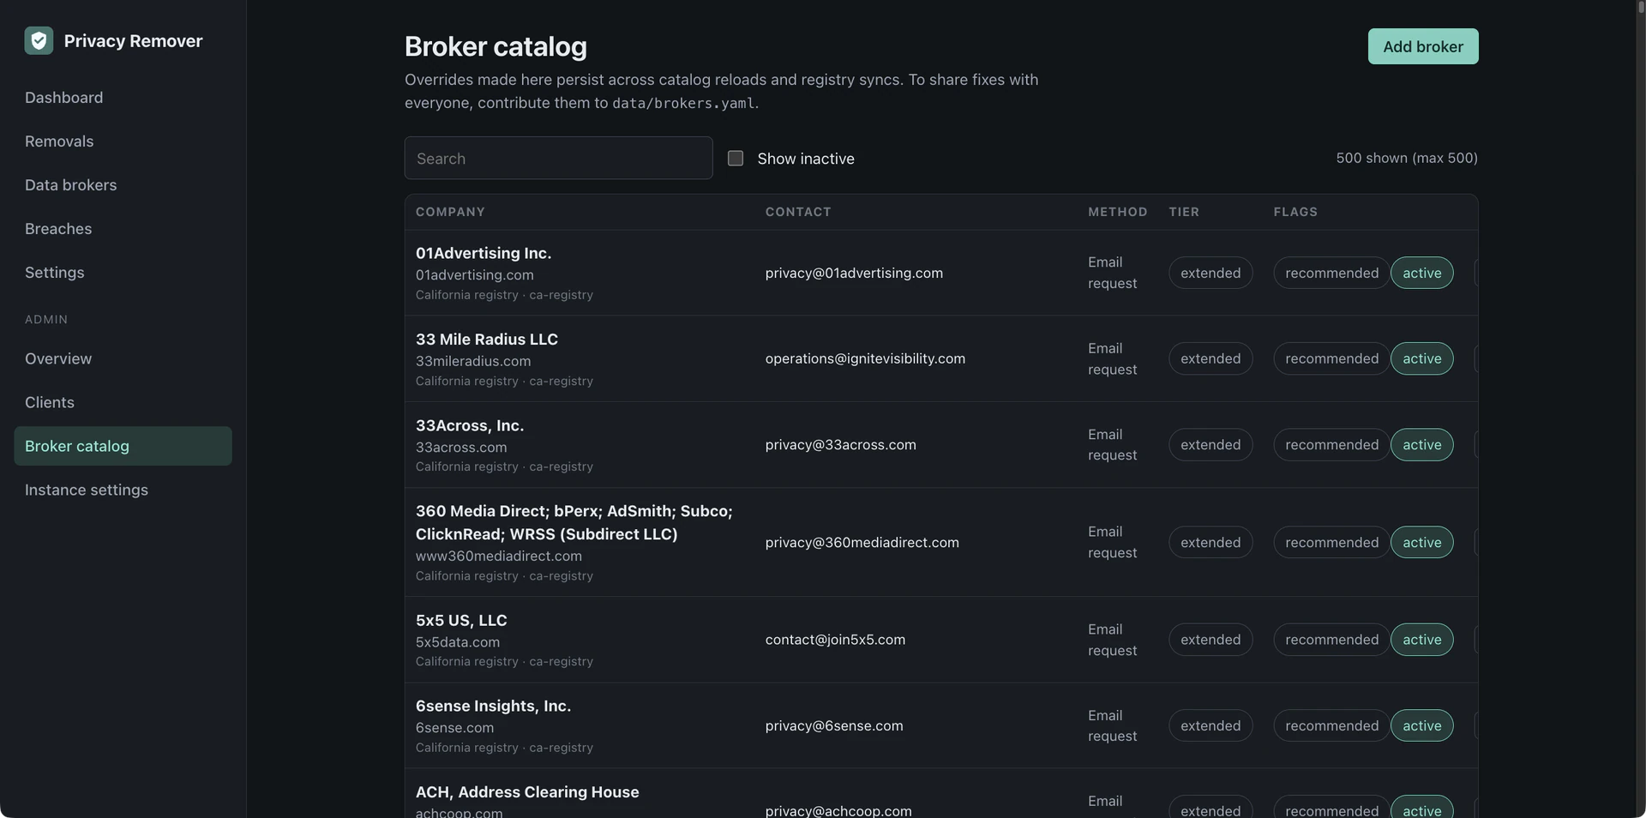Open admin Overview page
Viewport: 1646px width, 818px height.
123,358
